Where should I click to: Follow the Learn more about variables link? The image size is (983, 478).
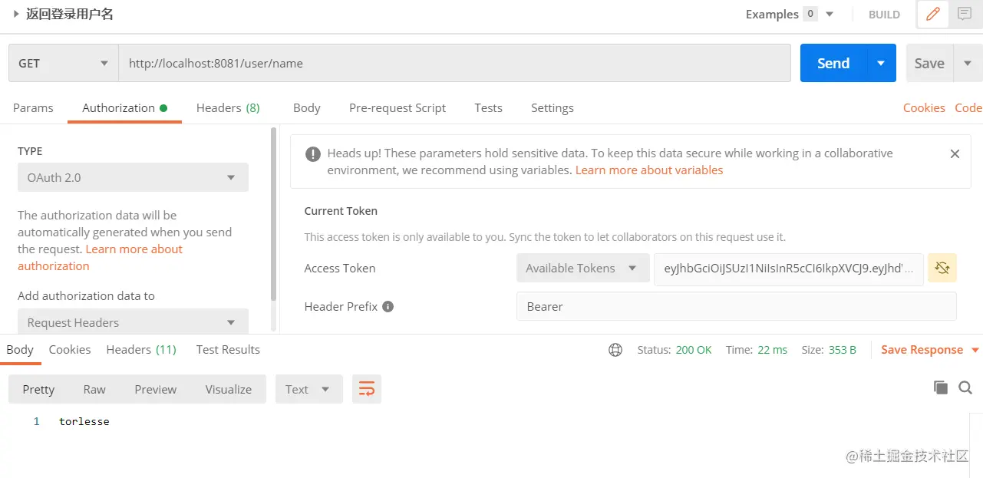click(x=649, y=170)
